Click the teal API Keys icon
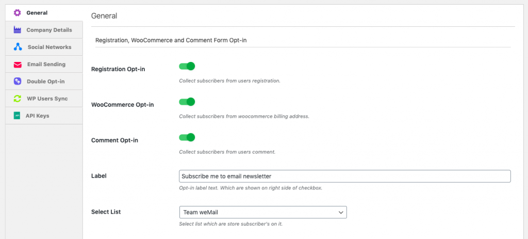 17,116
